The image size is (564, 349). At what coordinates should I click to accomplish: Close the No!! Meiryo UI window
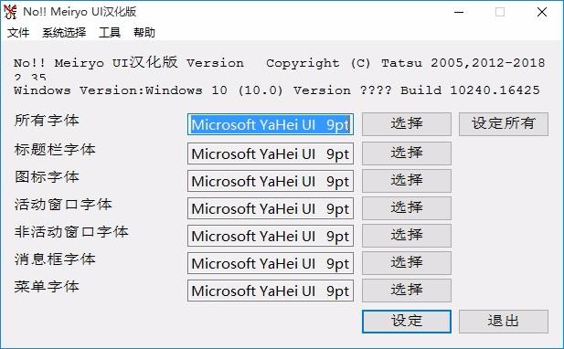542,12
